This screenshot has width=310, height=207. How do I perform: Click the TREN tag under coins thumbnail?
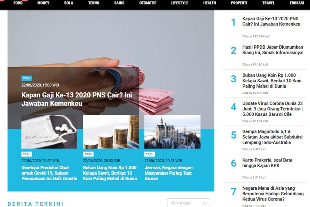pos(88,154)
